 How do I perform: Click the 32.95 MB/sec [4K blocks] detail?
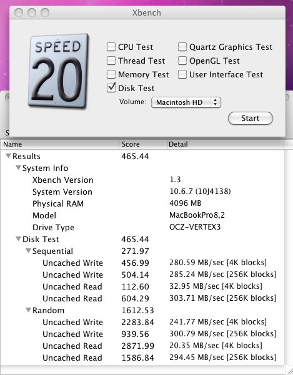pos(216,286)
